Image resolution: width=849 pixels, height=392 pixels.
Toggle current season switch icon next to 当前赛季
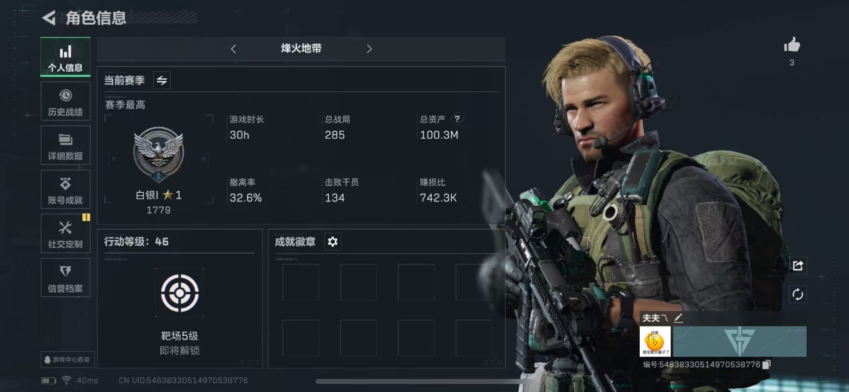[x=162, y=80]
